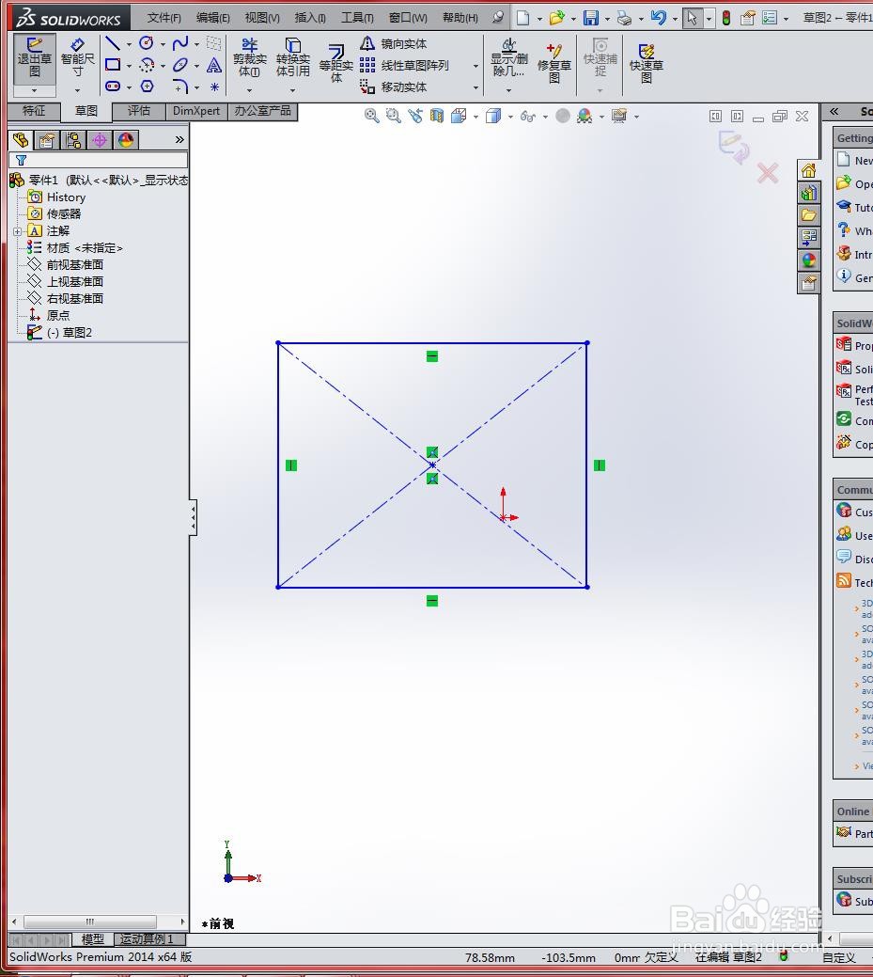Click the Undo icon in top toolbar
873x977 pixels.
click(658, 18)
